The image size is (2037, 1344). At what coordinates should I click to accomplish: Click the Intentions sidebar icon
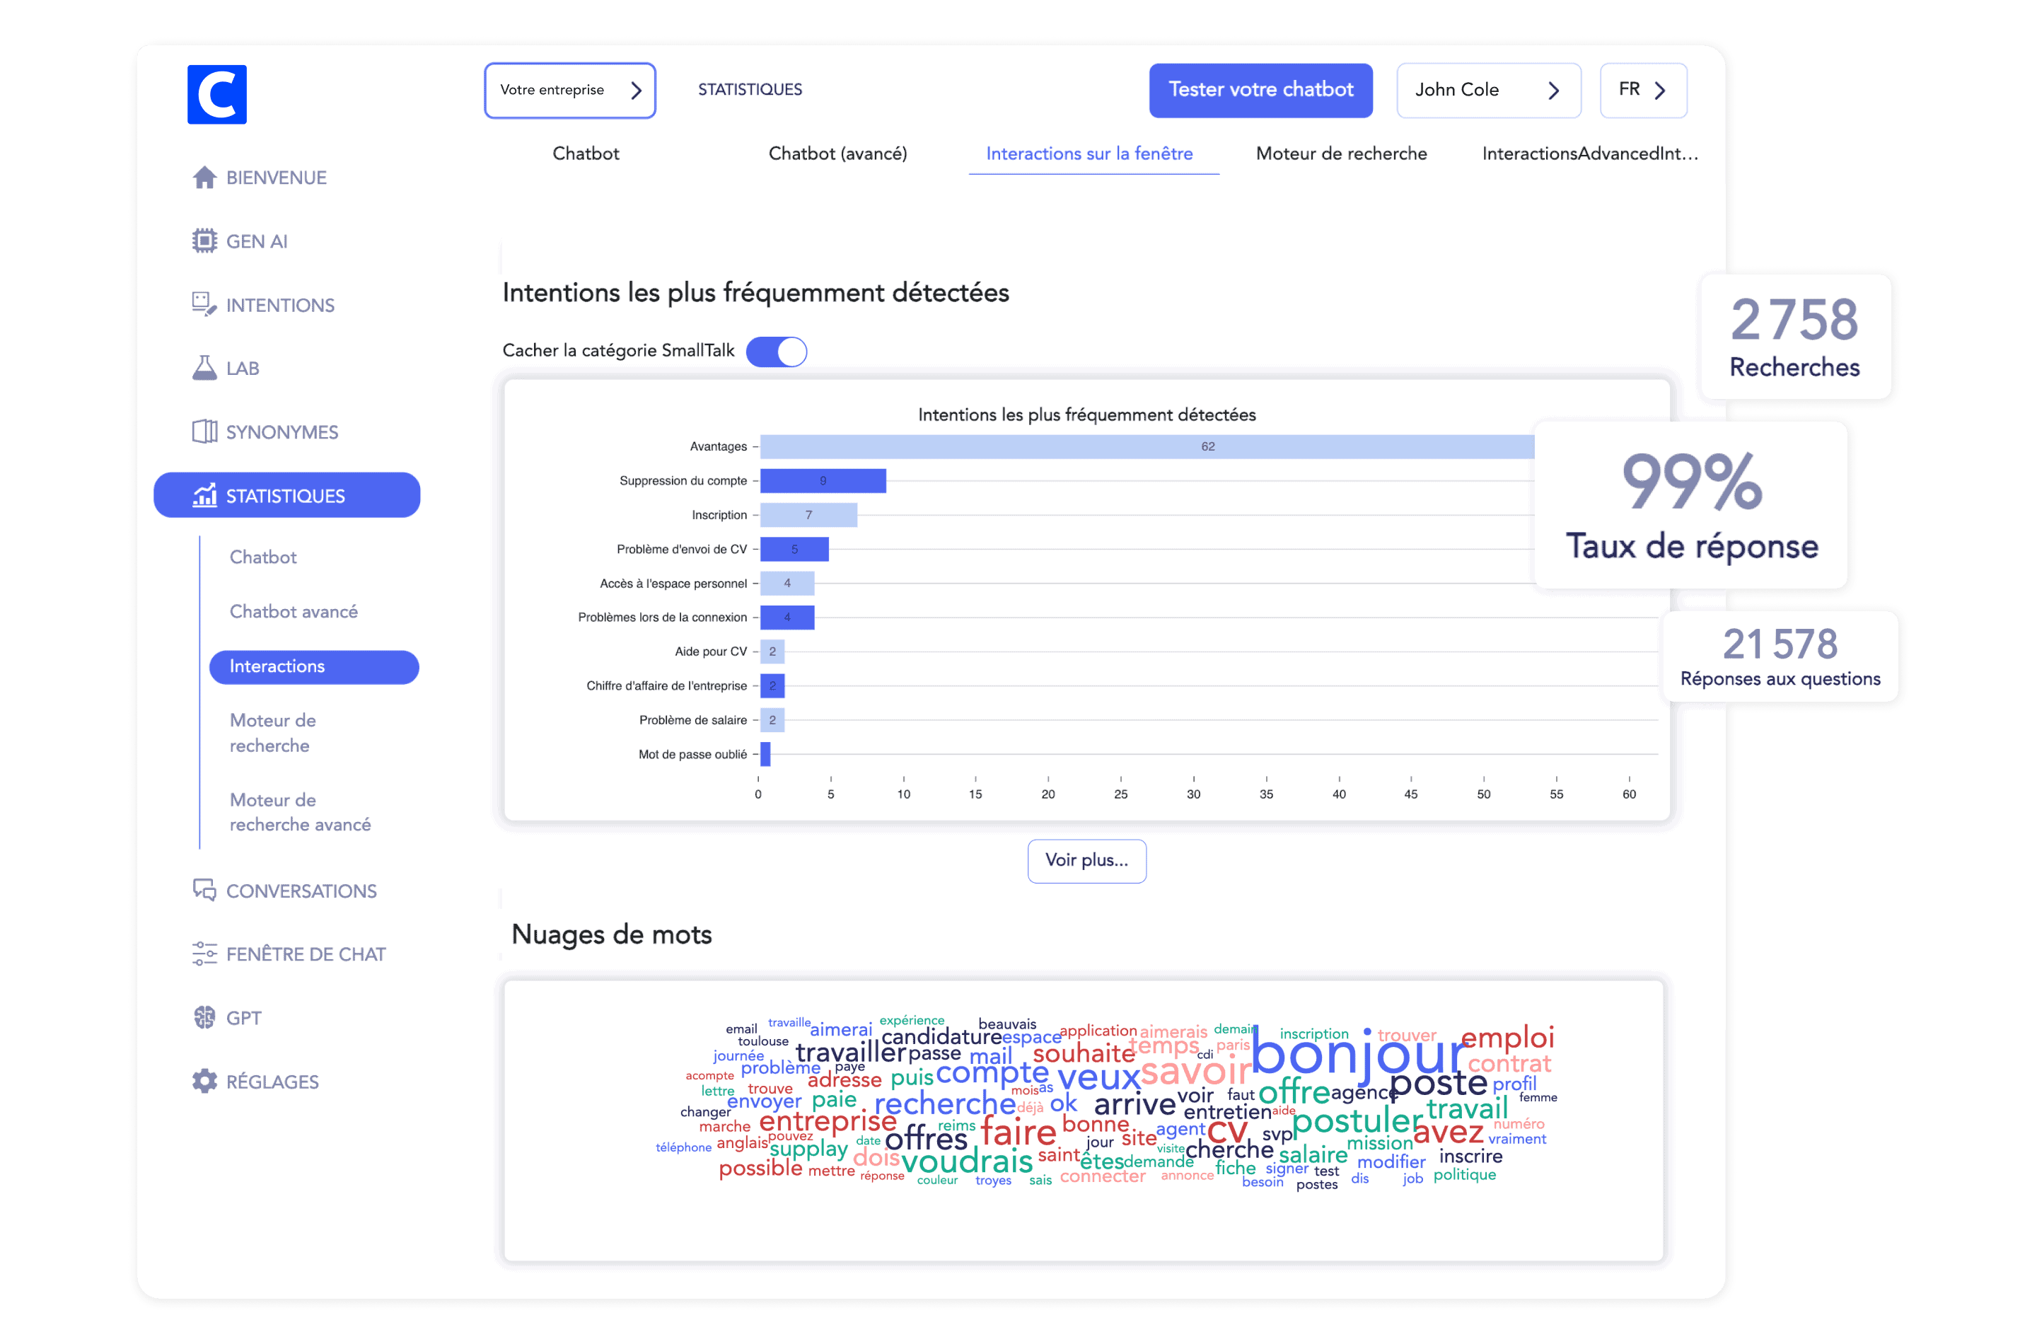pos(204,304)
